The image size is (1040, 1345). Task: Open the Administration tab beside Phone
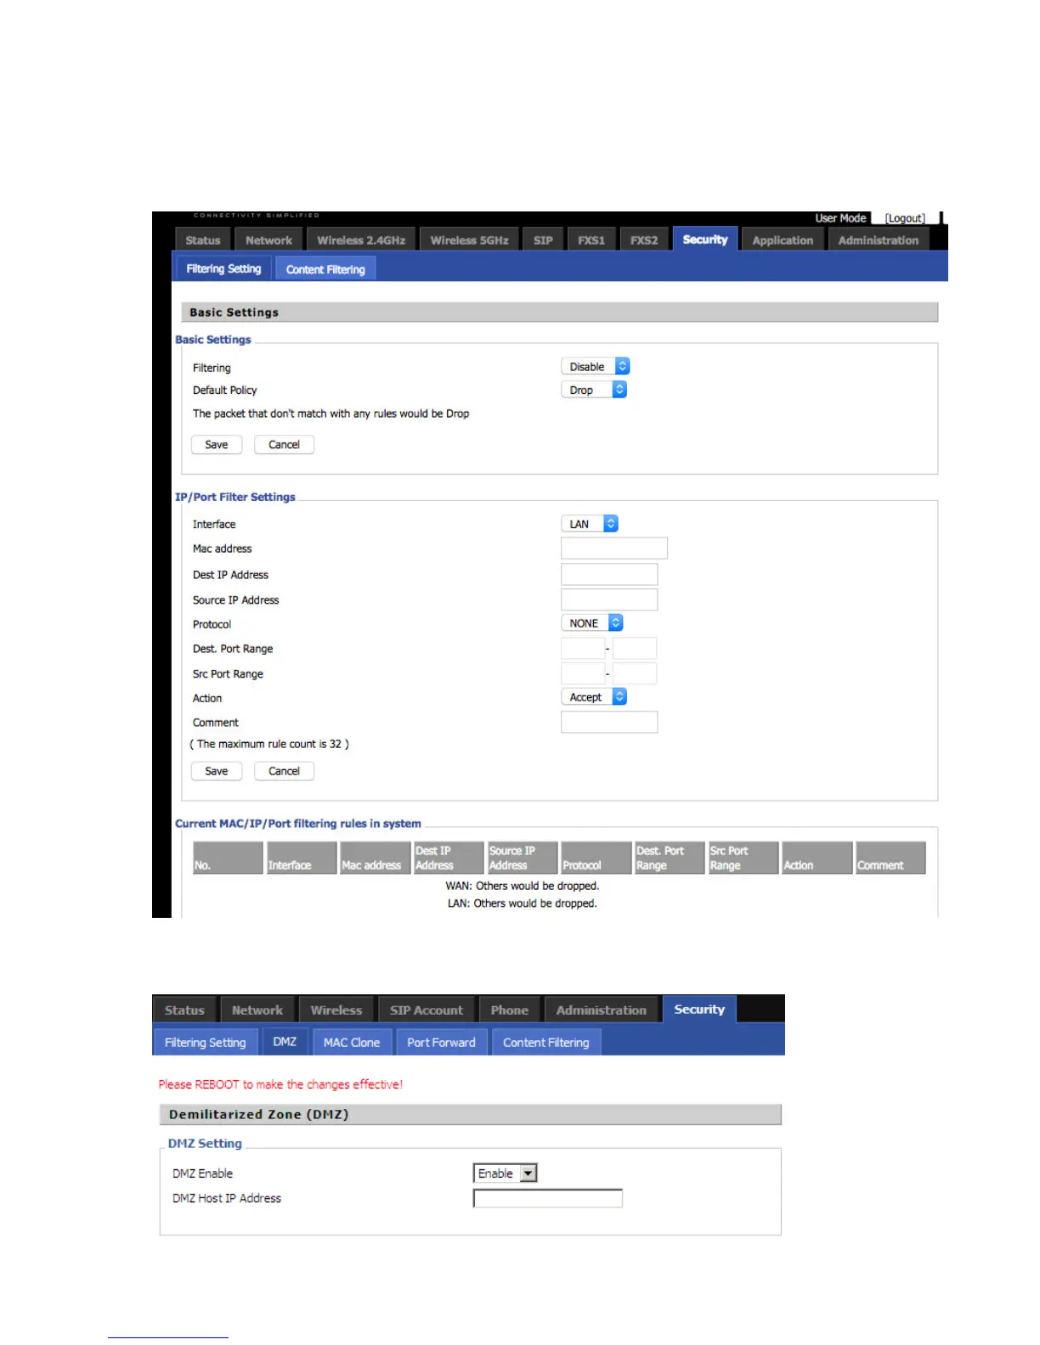pyautogui.click(x=602, y=1010)
